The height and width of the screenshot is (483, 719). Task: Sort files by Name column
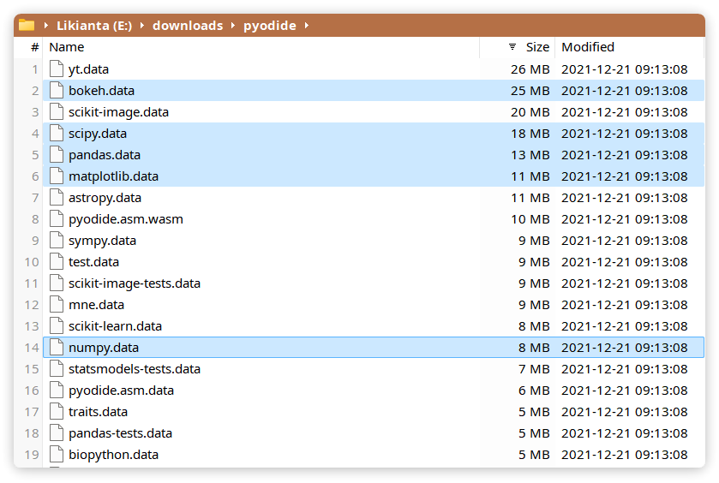[x=67, y=47]
